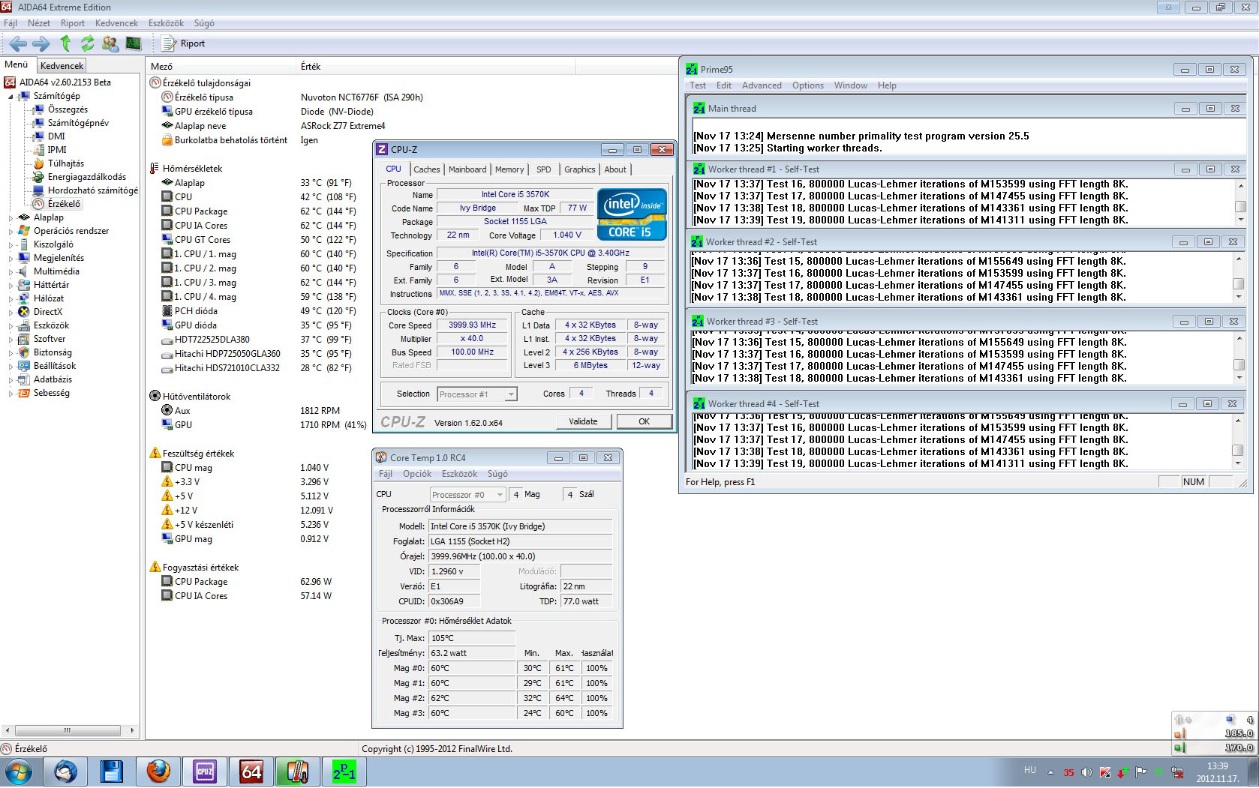The height and width of the screenshot is (788, 1259).
Task: Click OK in the CPU-Z window
Action: (644, 421)
